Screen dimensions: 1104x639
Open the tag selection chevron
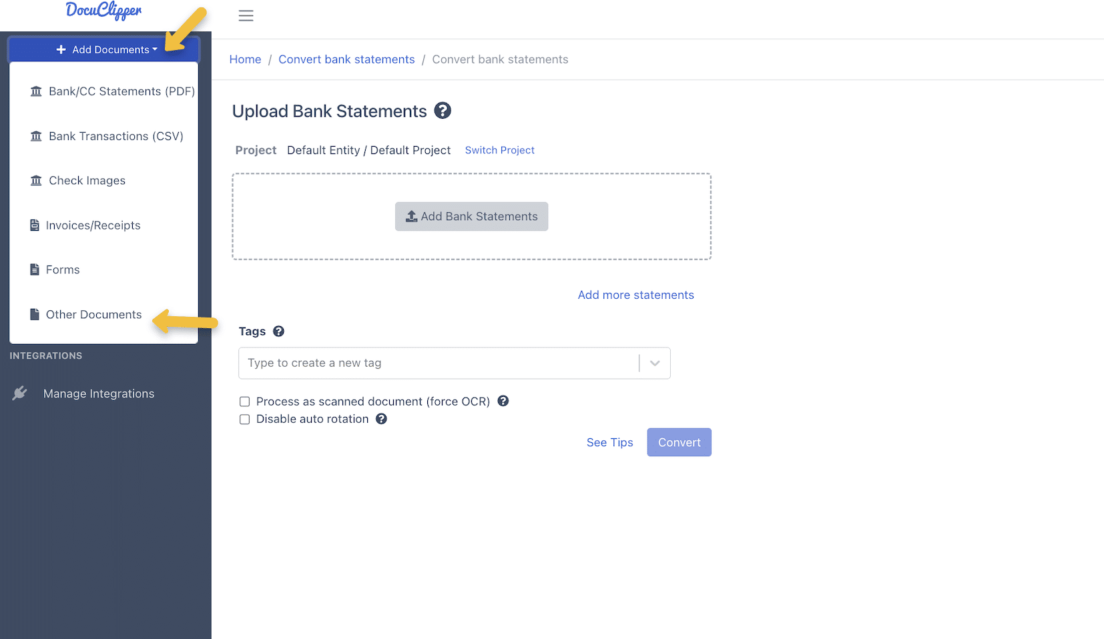653,363
